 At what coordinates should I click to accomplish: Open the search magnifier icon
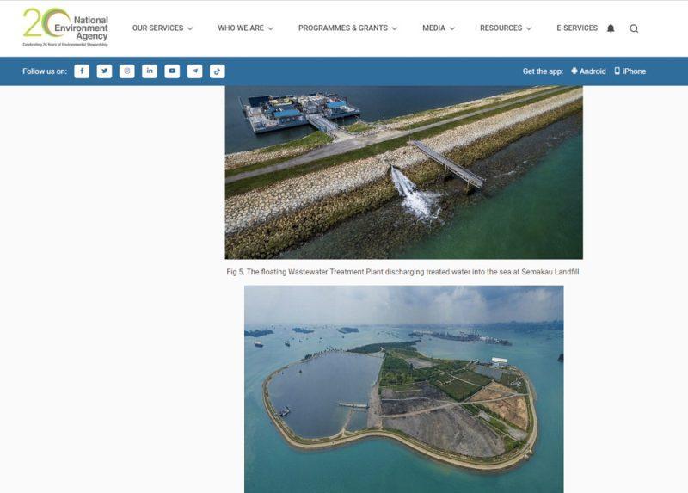(x=634, y=28)
